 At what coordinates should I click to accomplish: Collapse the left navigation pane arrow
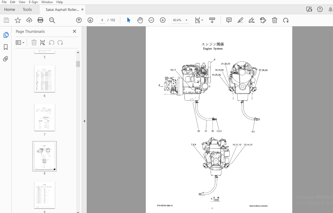tap(84, 121)
